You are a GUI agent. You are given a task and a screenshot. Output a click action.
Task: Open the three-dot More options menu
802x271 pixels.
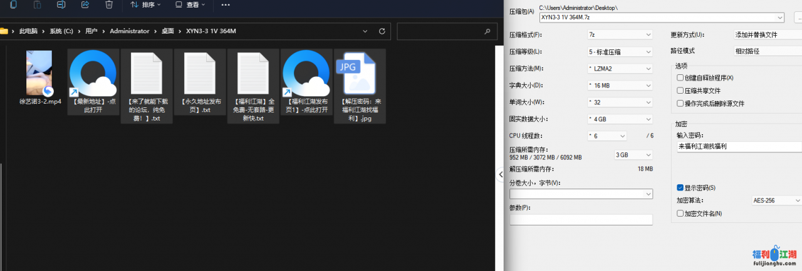(226, 5)
